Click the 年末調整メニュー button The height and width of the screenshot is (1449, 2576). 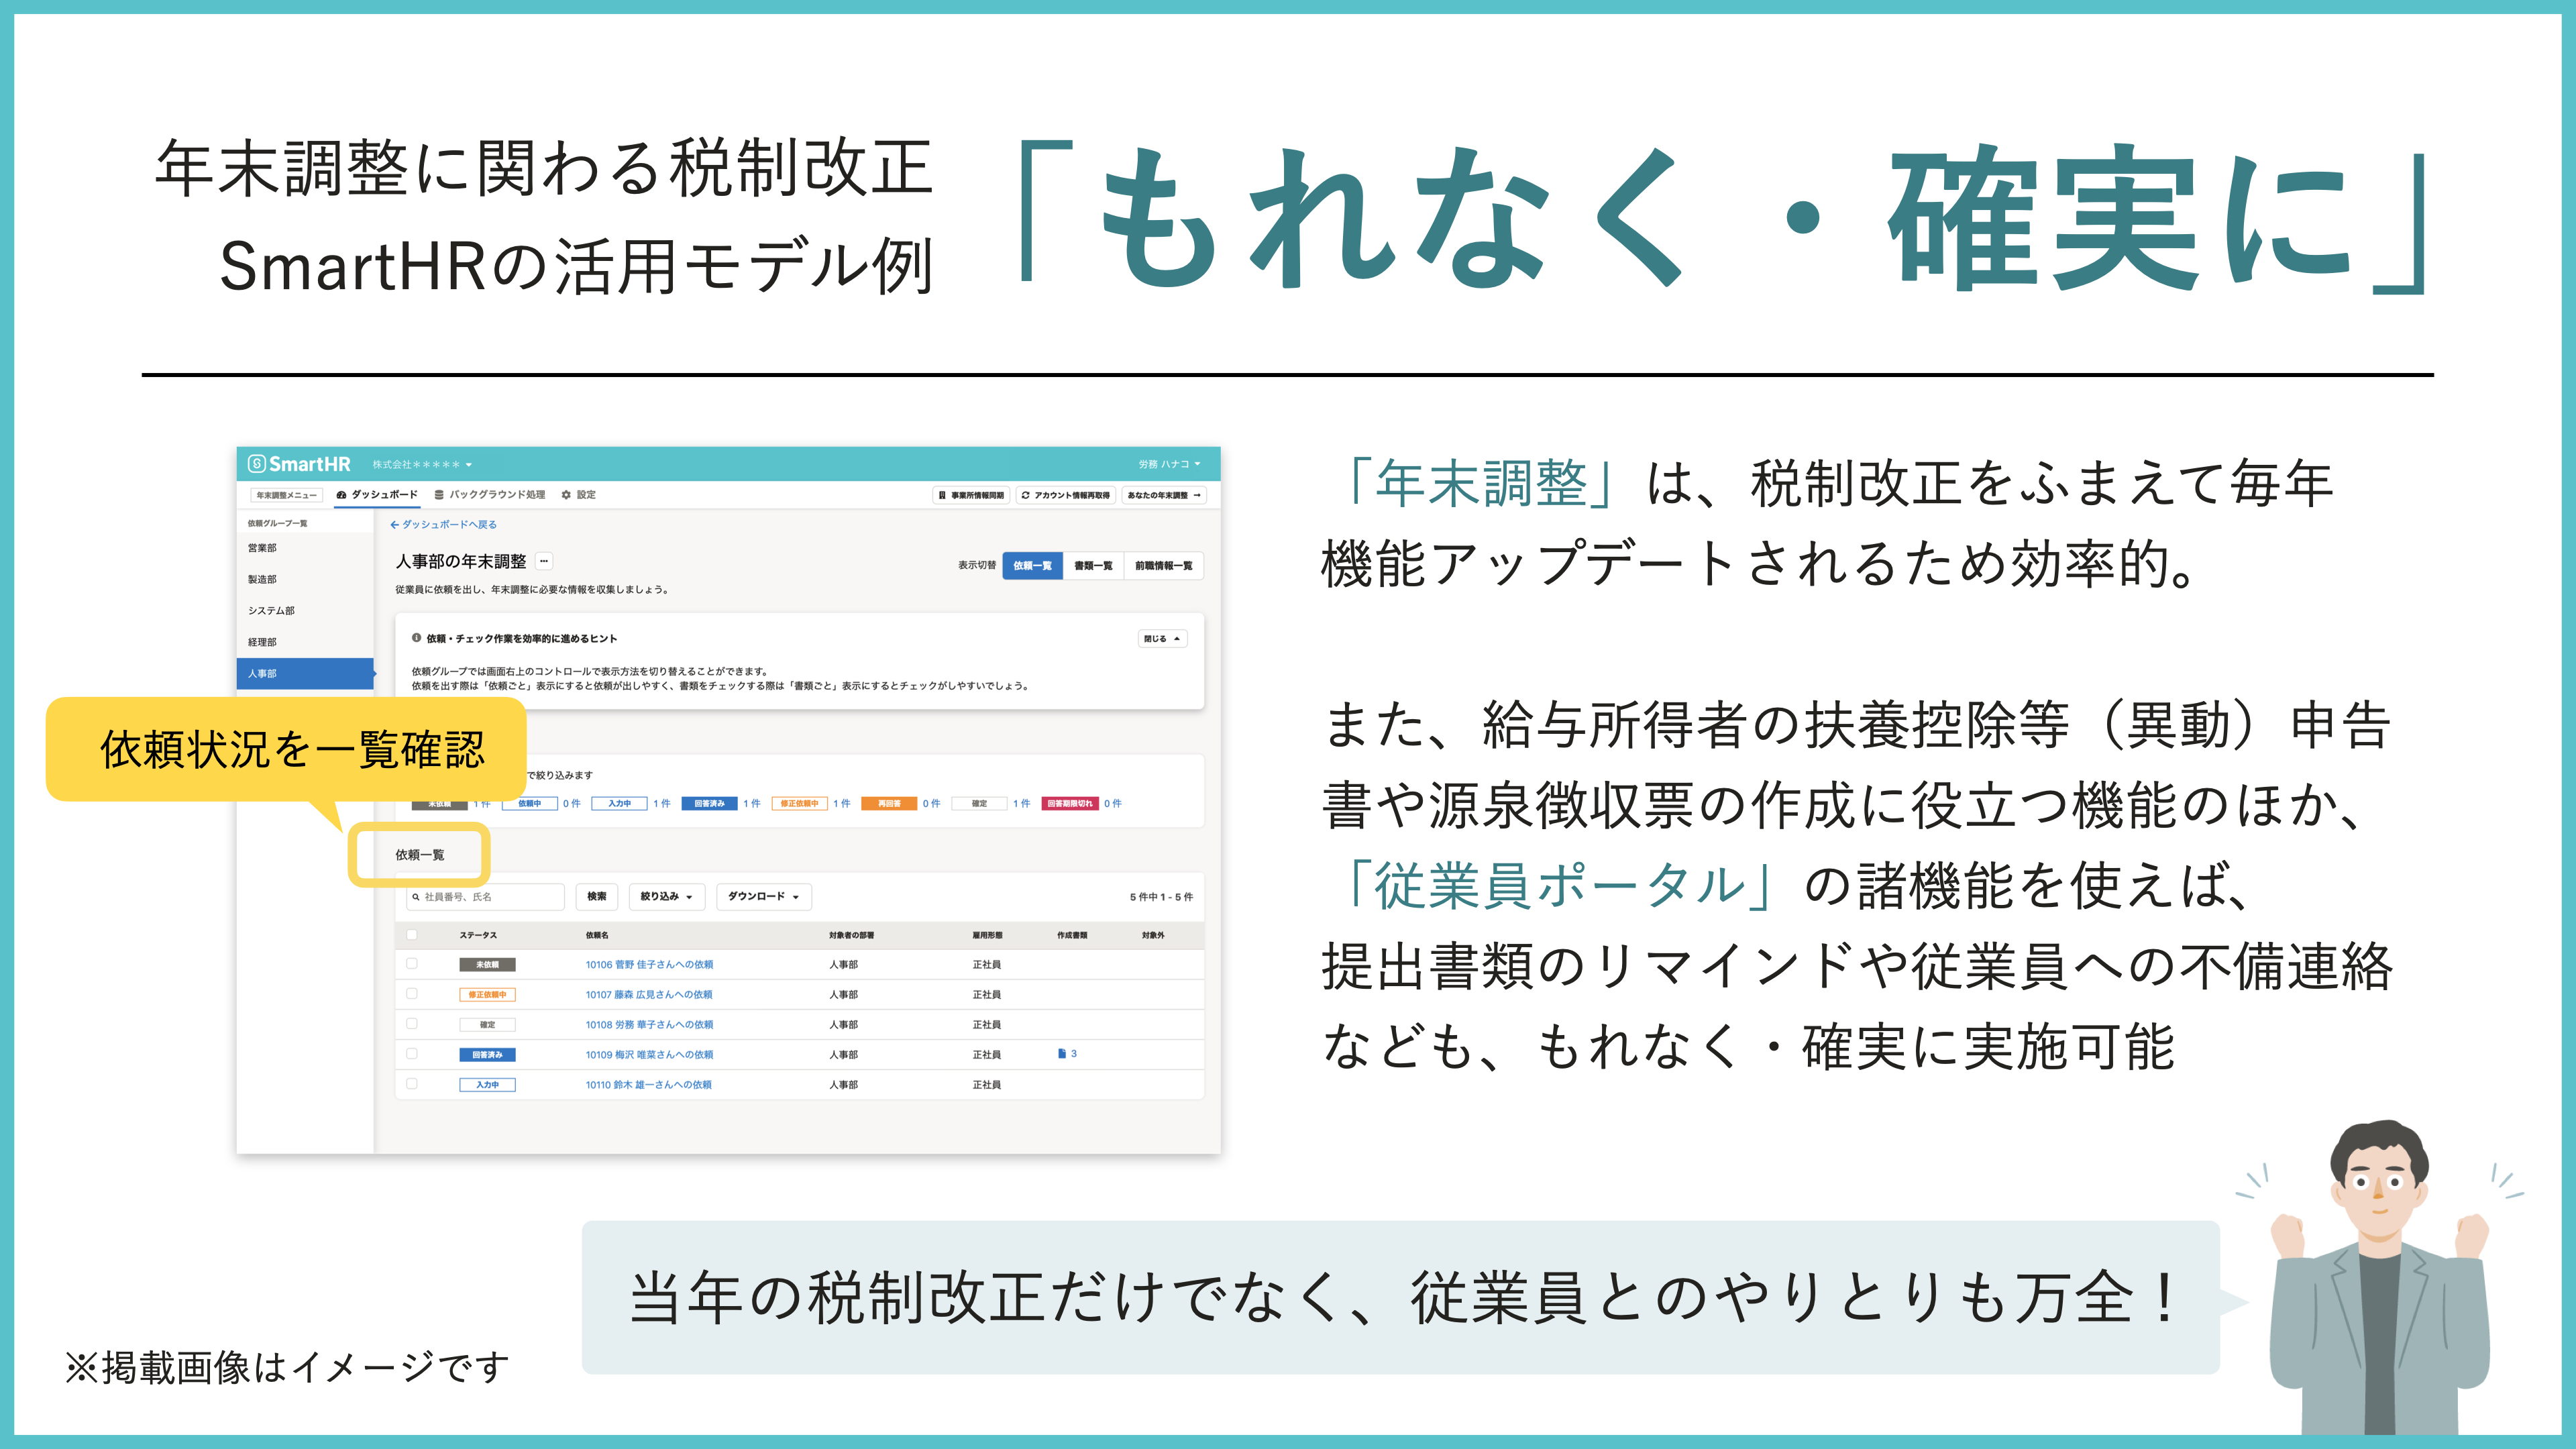coord(286,495)
